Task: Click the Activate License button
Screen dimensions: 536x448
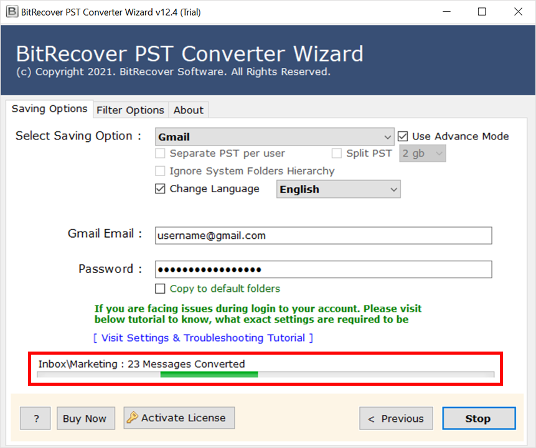Action: pyautogui.click(x=179, y=418)
